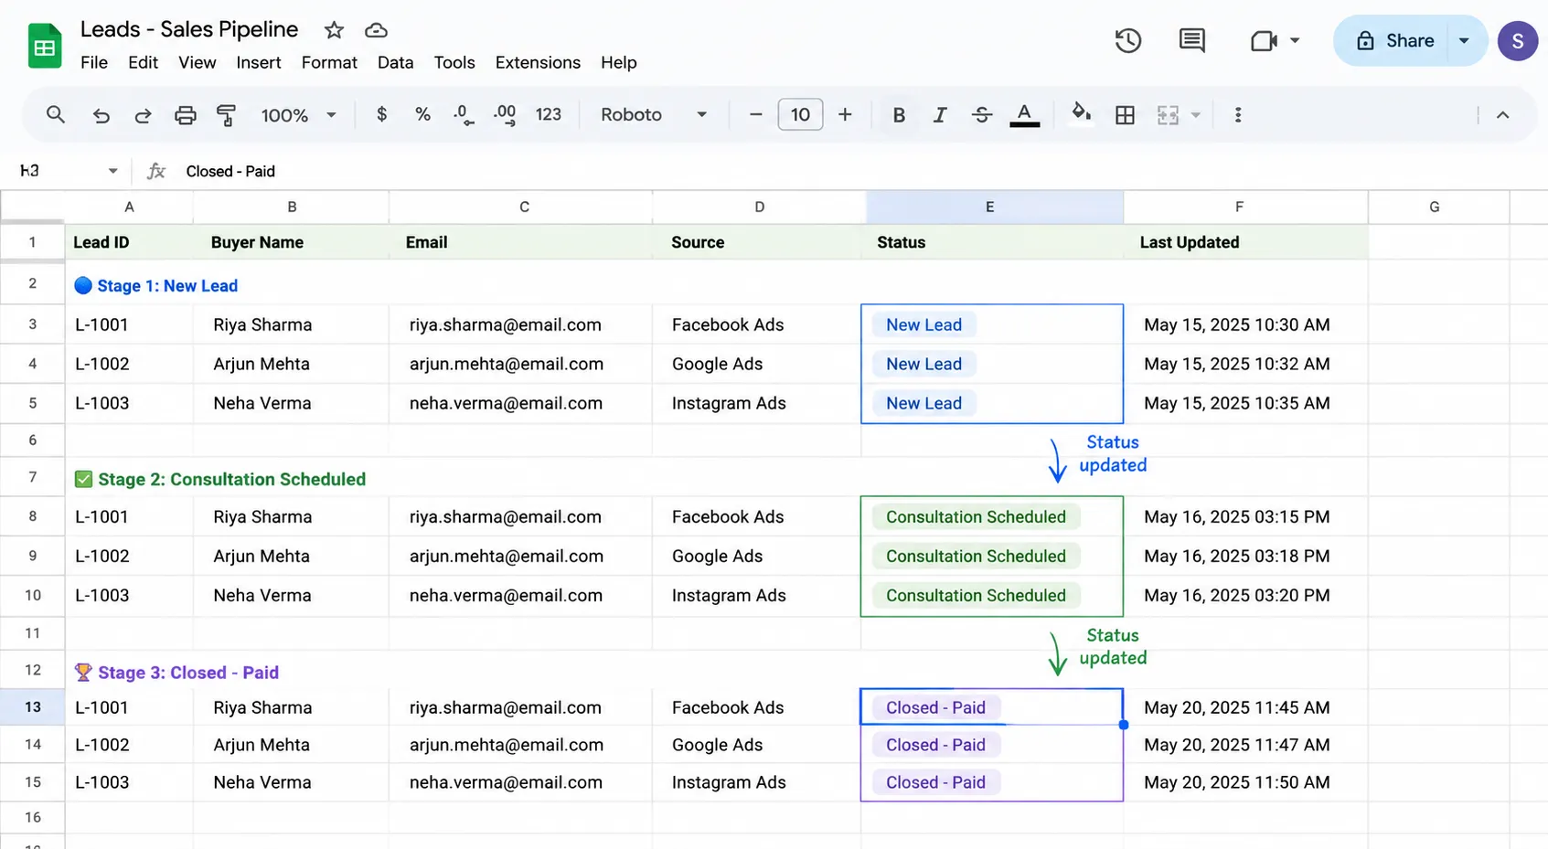Screen dimensions: 1548x849
Task: Decrease font size with minus button
Action: (755, 114)
